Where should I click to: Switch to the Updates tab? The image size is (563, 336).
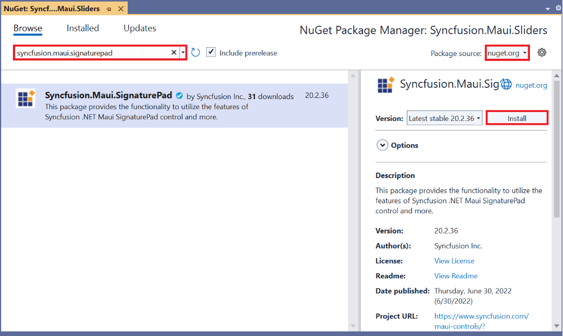click(x=139, y=28)
